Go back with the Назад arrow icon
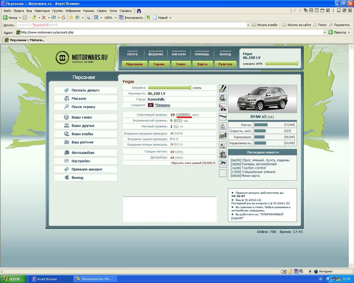Screen dimensions: 354x283 coord(5,17)
